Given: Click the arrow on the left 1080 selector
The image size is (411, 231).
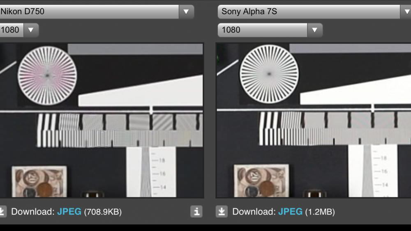Looking at the screenshot, I should [31, 30].
